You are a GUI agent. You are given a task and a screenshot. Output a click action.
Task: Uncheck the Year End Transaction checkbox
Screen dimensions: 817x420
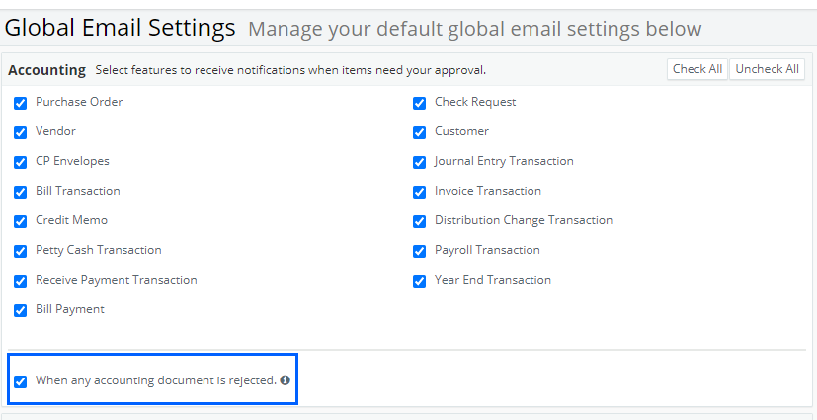pyautogui.click(x=420, y=281)
